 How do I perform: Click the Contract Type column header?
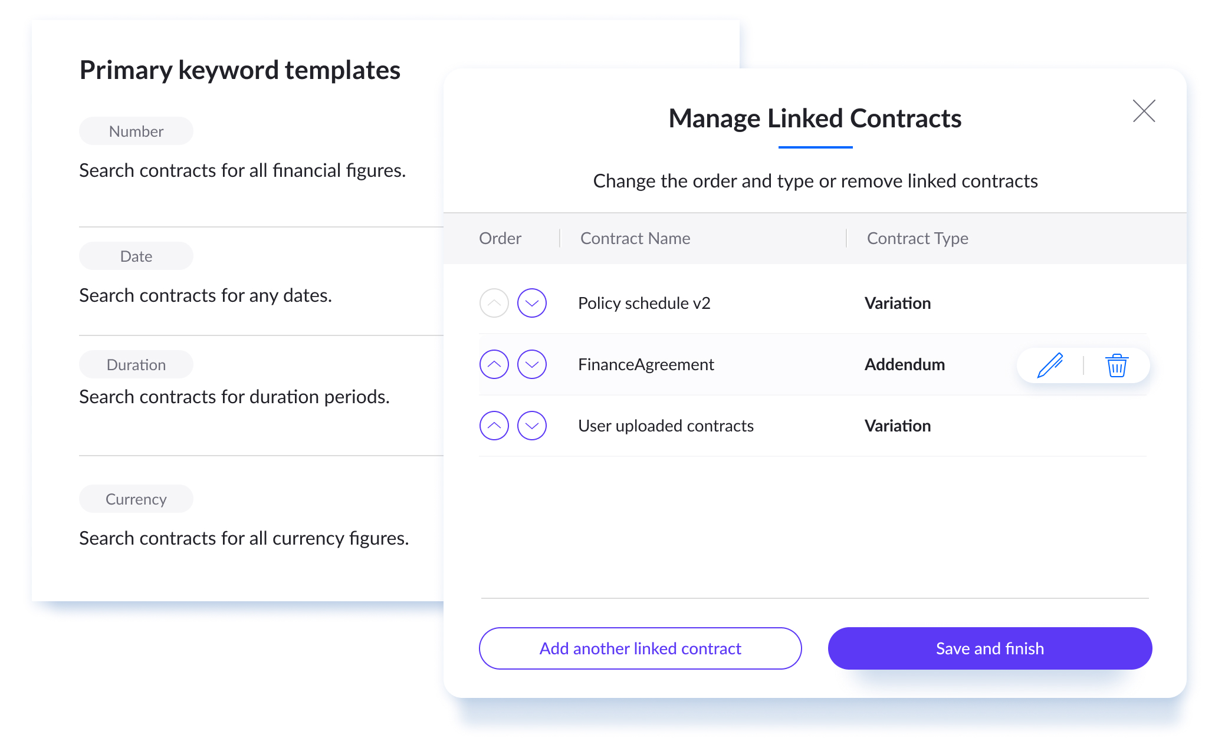[917, 238]
